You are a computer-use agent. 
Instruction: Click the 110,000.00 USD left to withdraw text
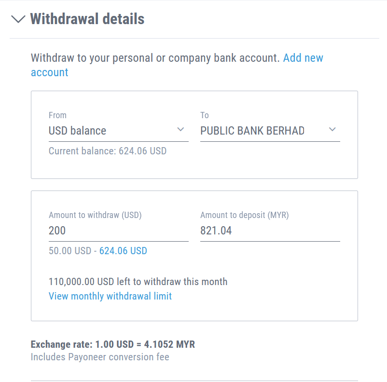point(138,282)
